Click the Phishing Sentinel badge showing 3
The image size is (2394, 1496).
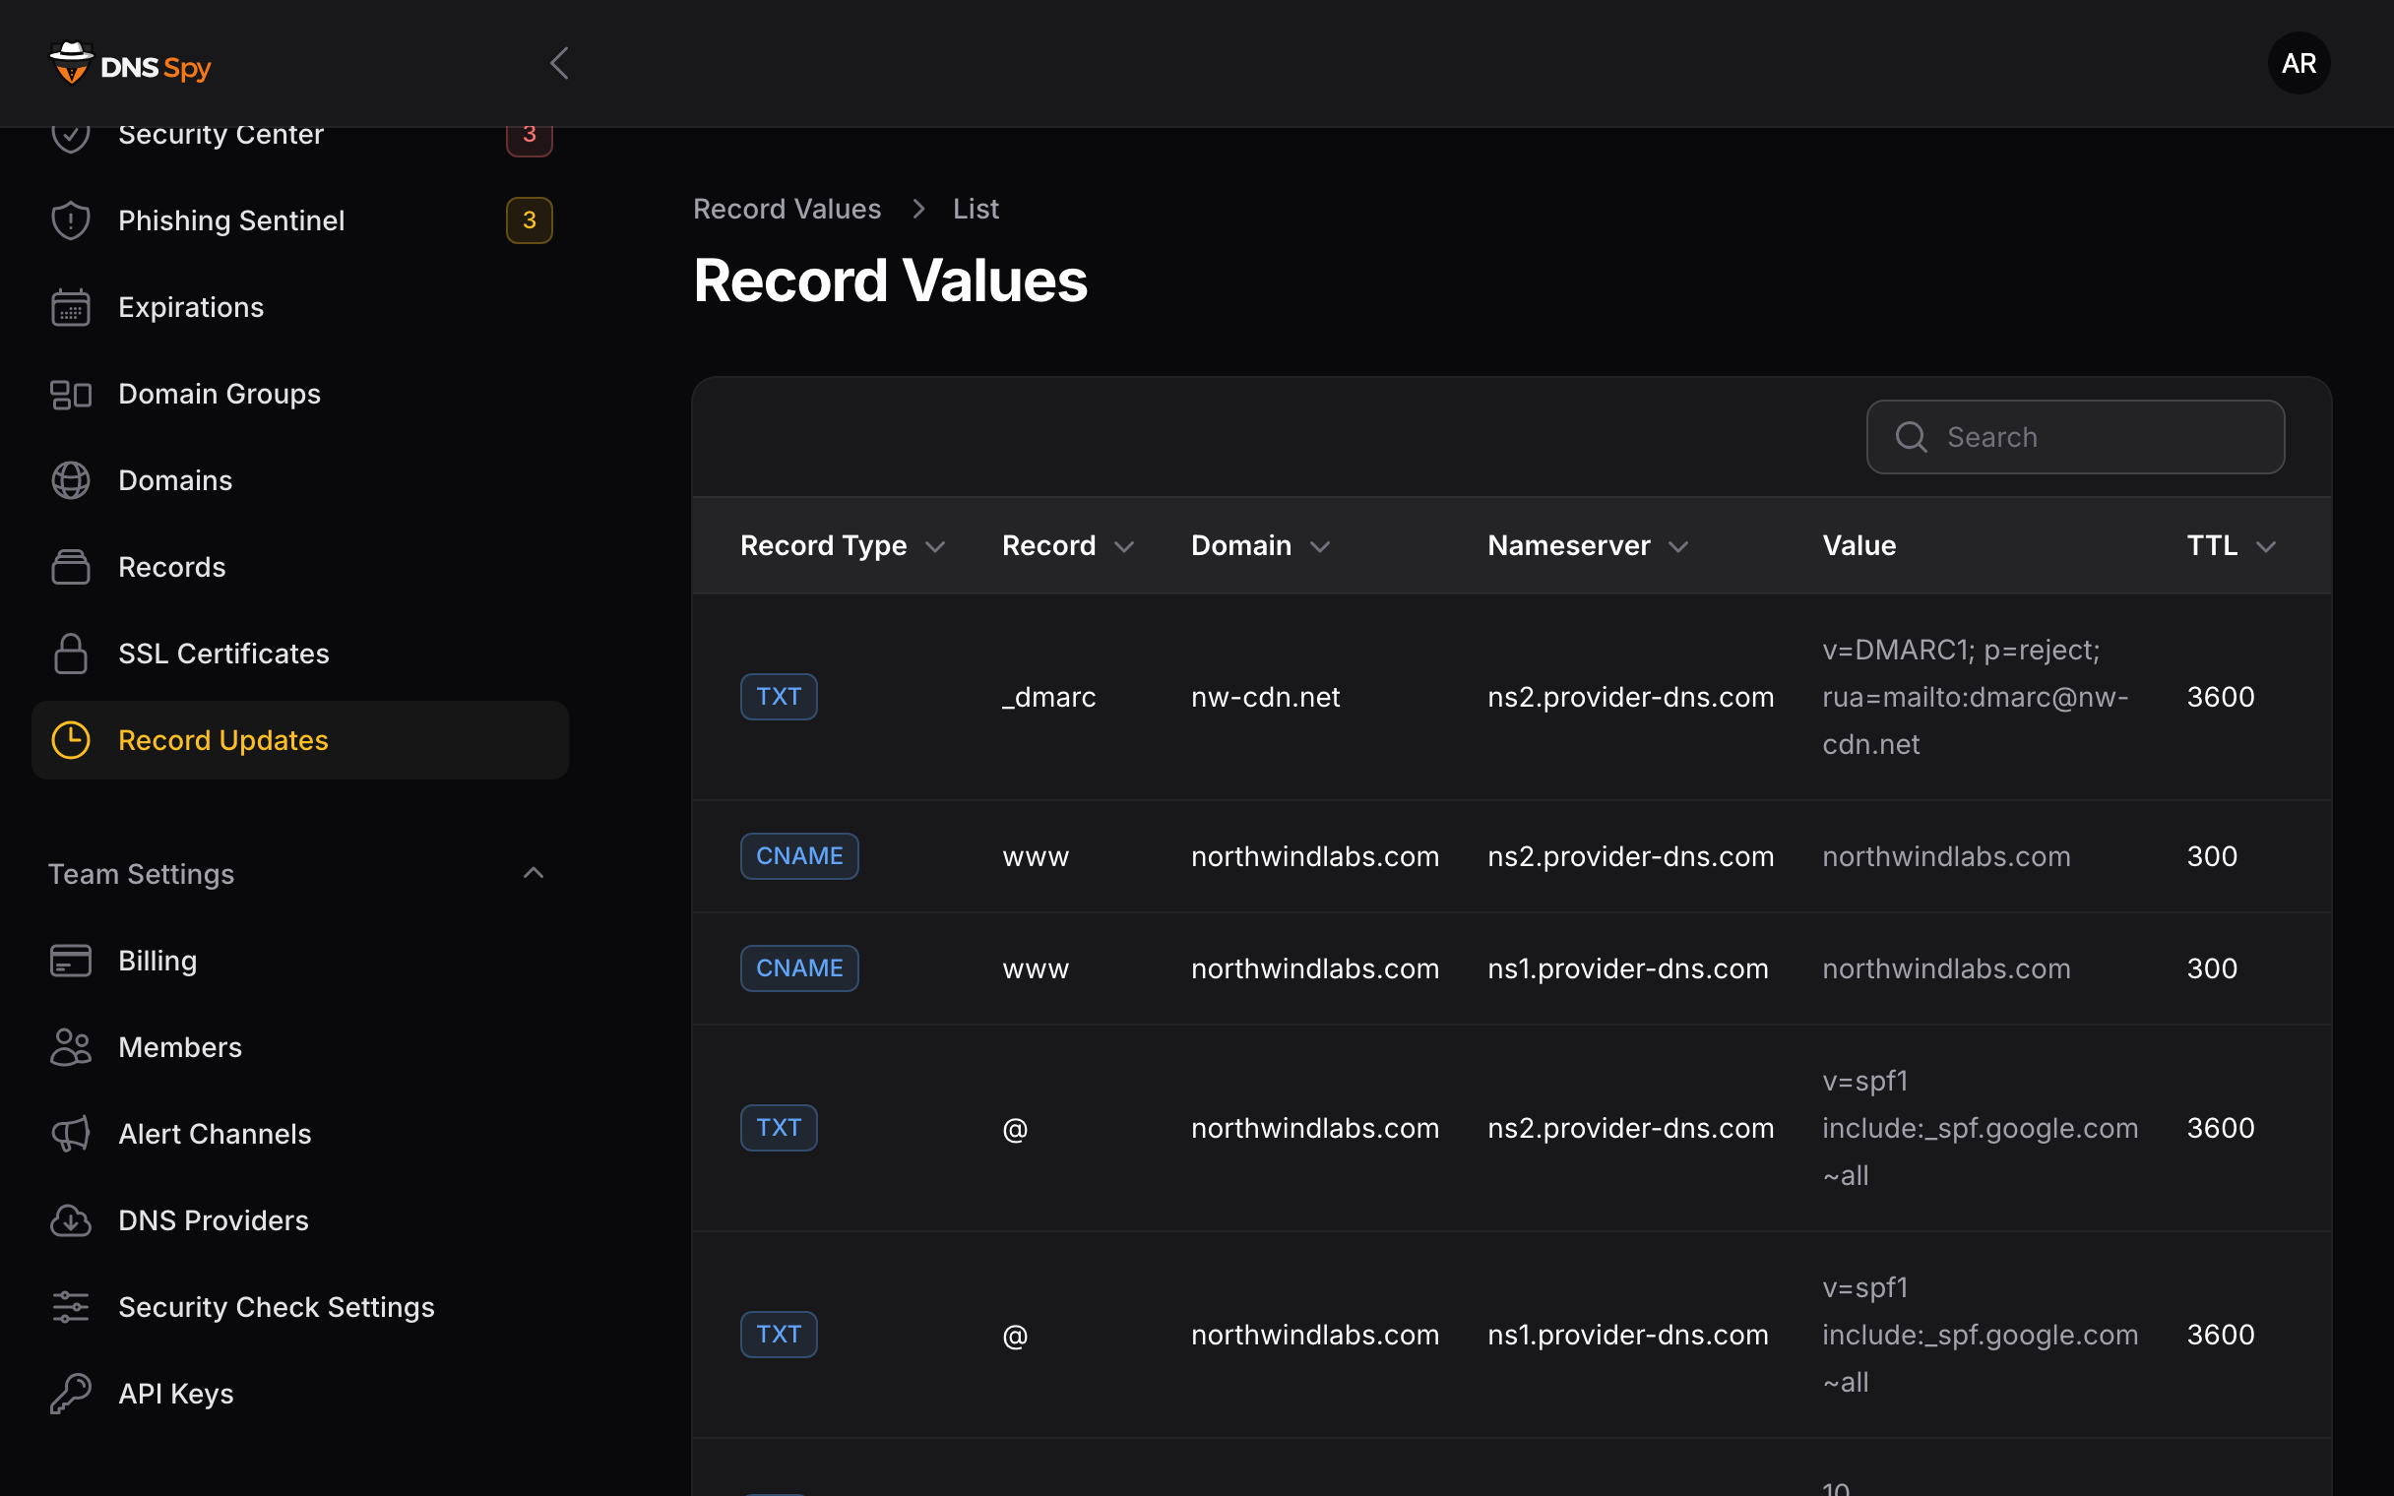tap(530, 219)
